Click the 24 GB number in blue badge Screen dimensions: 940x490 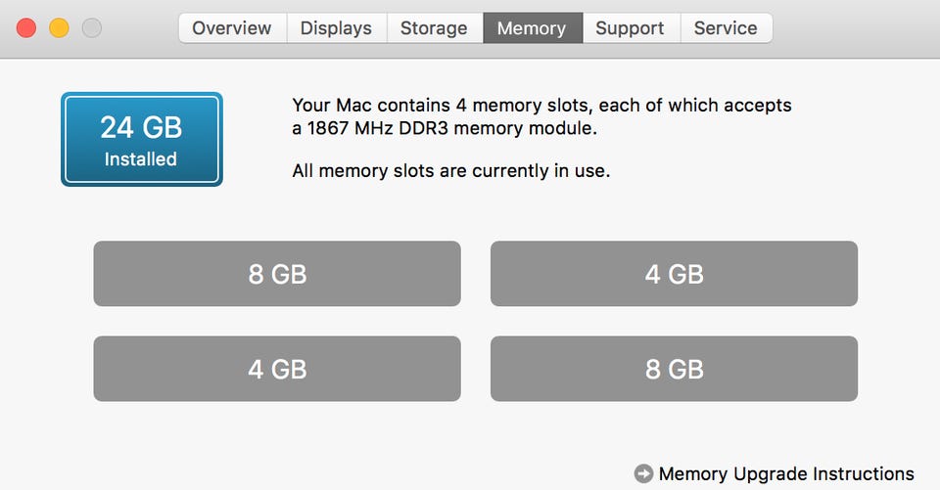click(x=141, y=127)
